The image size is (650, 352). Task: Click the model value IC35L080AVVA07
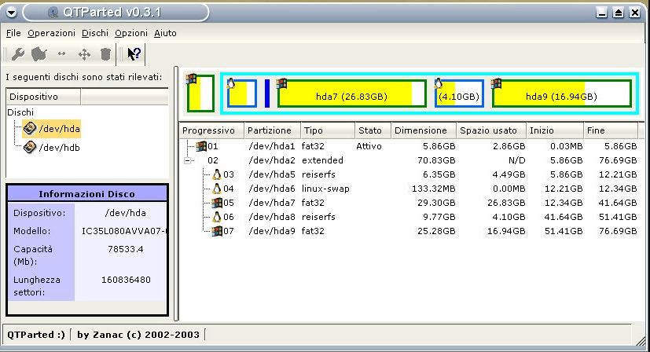pyautogui.click(x=124, y=231)
